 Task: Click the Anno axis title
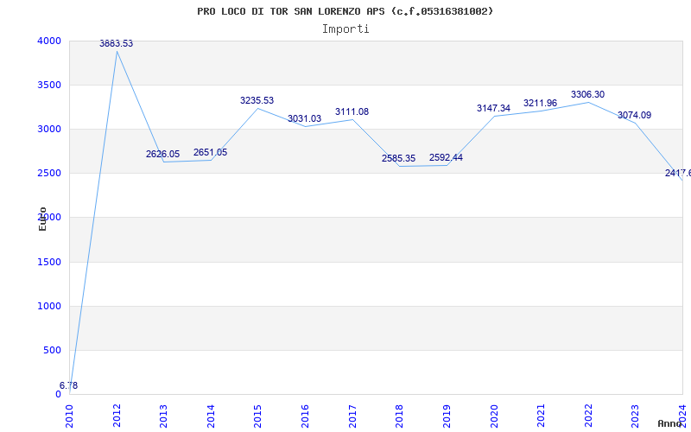point(669,424)
